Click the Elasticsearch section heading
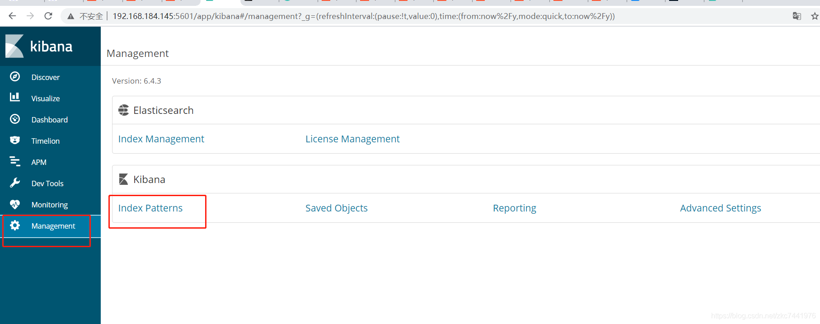Screen dimensions: 820x324 click(164, 110)
